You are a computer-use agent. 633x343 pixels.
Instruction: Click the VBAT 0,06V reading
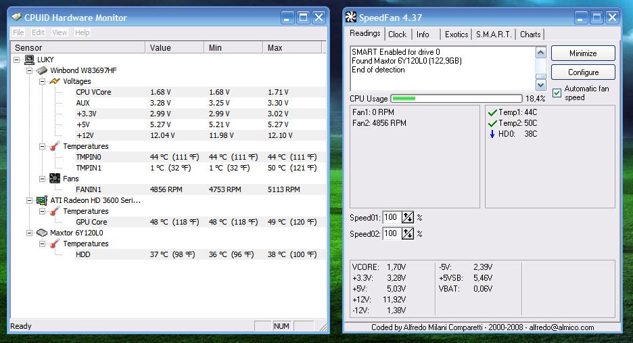[x=465, y=289]
